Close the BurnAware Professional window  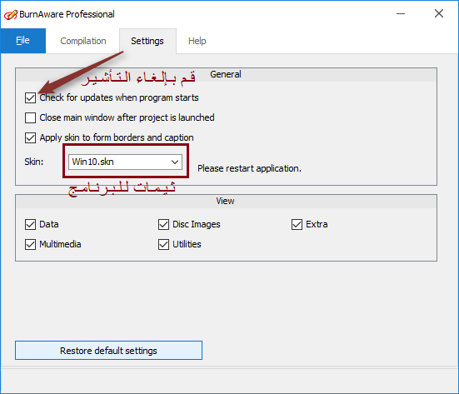pos(439,14)
